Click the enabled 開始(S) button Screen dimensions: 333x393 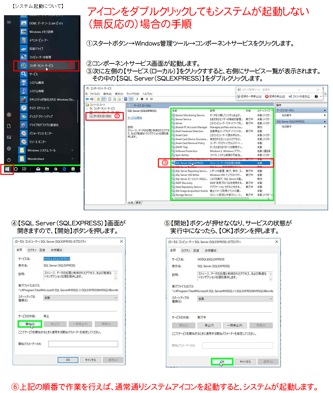tap(29, 324)
